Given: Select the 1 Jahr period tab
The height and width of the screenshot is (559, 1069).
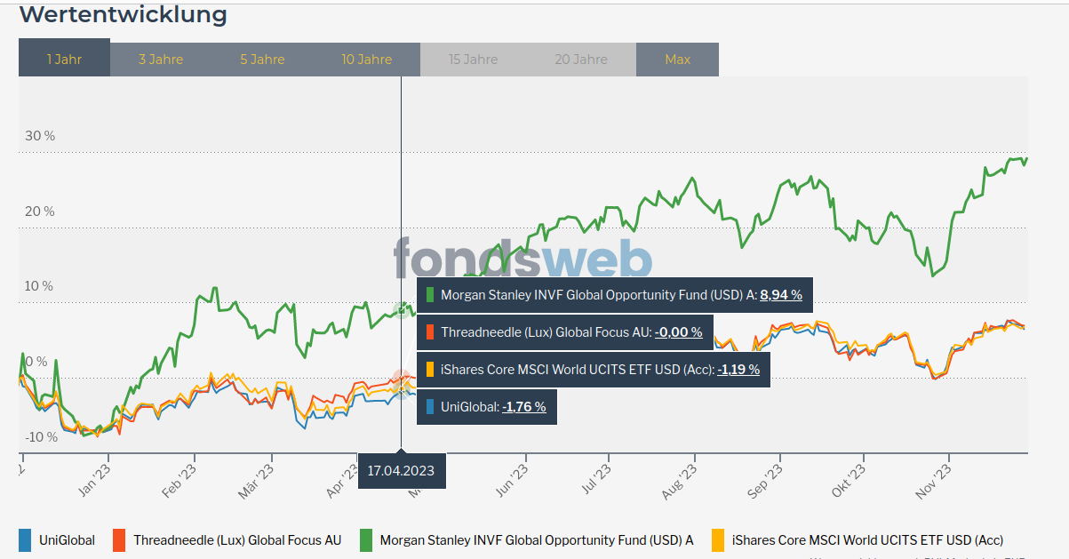Looking at the screenshot, I should pyautogui.click(x=64, y=60).
